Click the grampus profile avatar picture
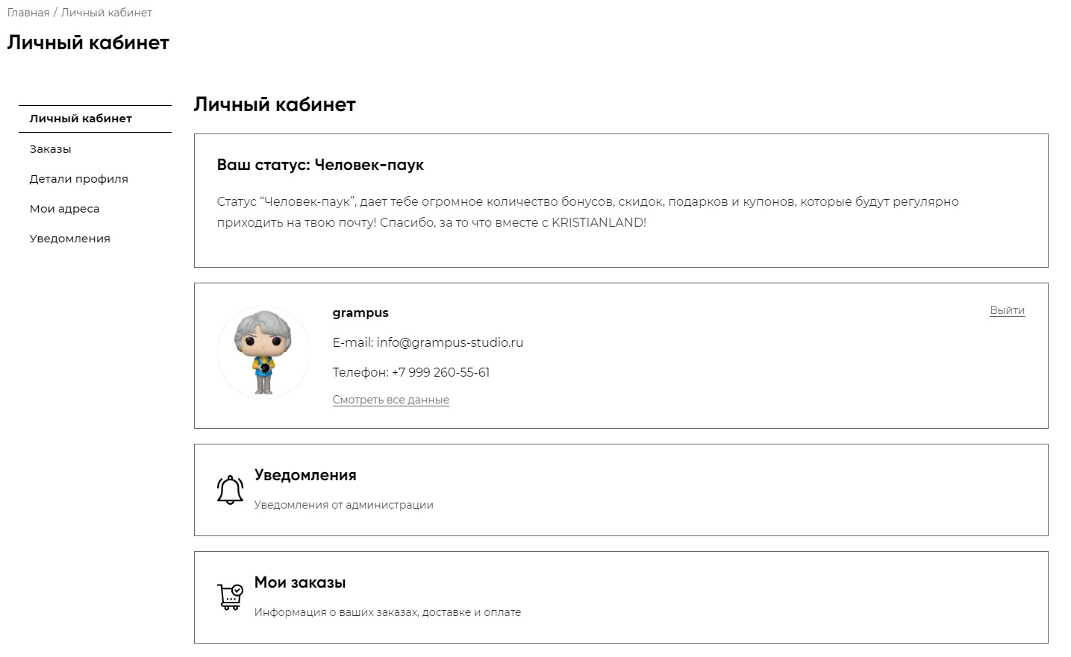The height and width of the screenshot is (657, 1071). pyautogui.click(x=263, y=352)
